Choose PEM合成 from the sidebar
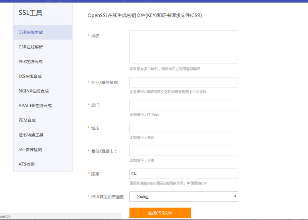308x220 pixels. pyautogui.click(x=27, y=120)
